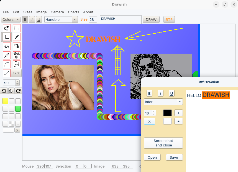Toggle bold in main text toolbar
This screenshot has height=172, width=238.
point(25,20)
